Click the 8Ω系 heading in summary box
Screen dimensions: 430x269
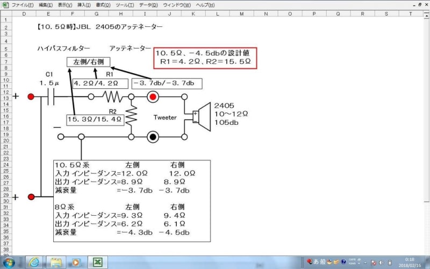pyautogui.click(x=64, y=207)
